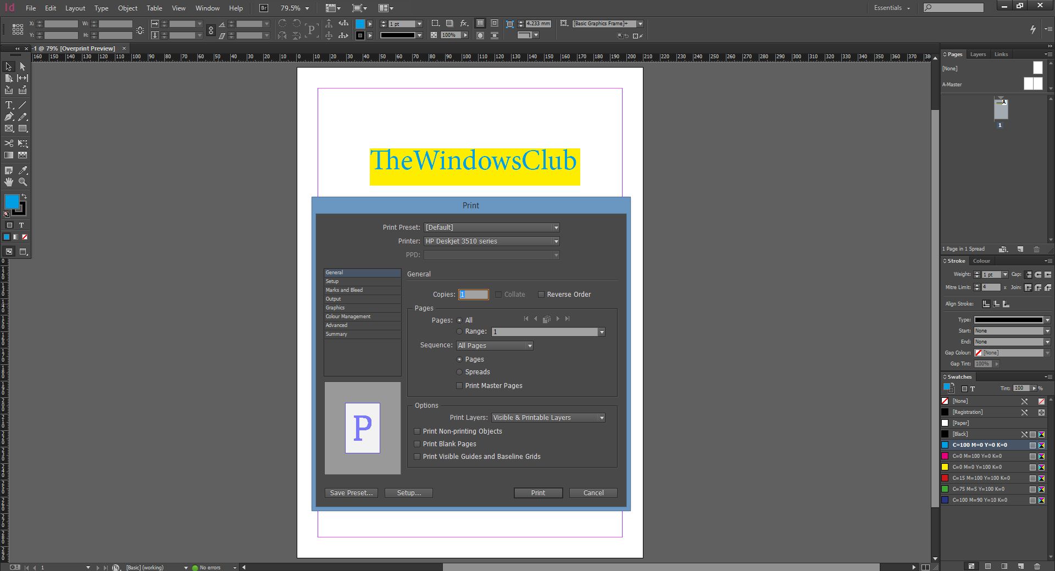Viewport: 1055px width, 571px height.
Task: Select the Type tool
Action: pyautogui.click(x=9, y=105)
